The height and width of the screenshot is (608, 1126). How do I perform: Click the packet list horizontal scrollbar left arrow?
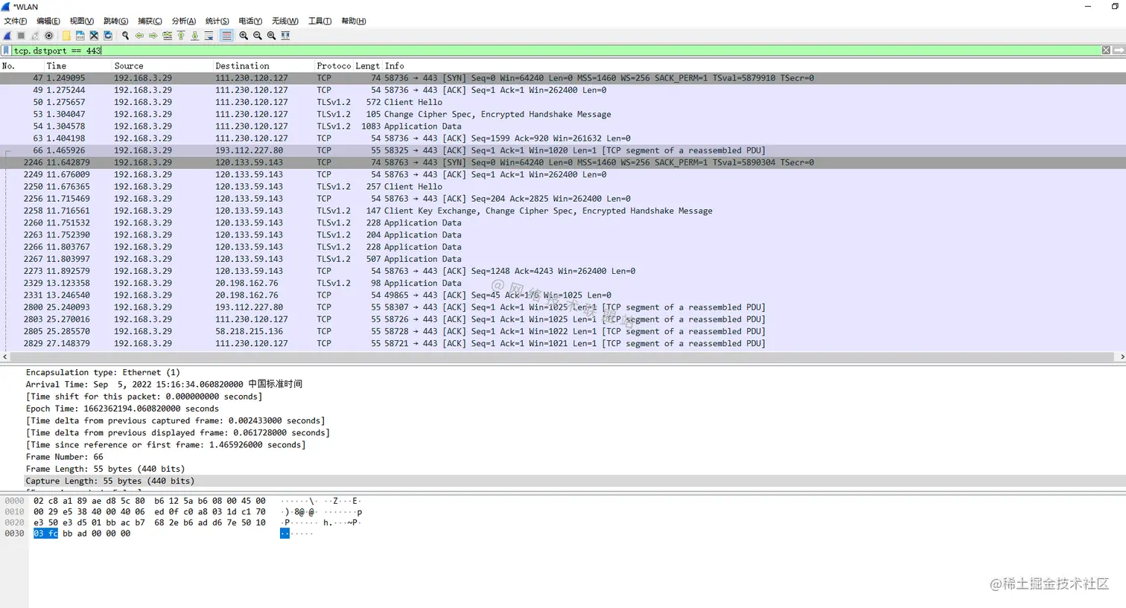(x=4, y=357)
